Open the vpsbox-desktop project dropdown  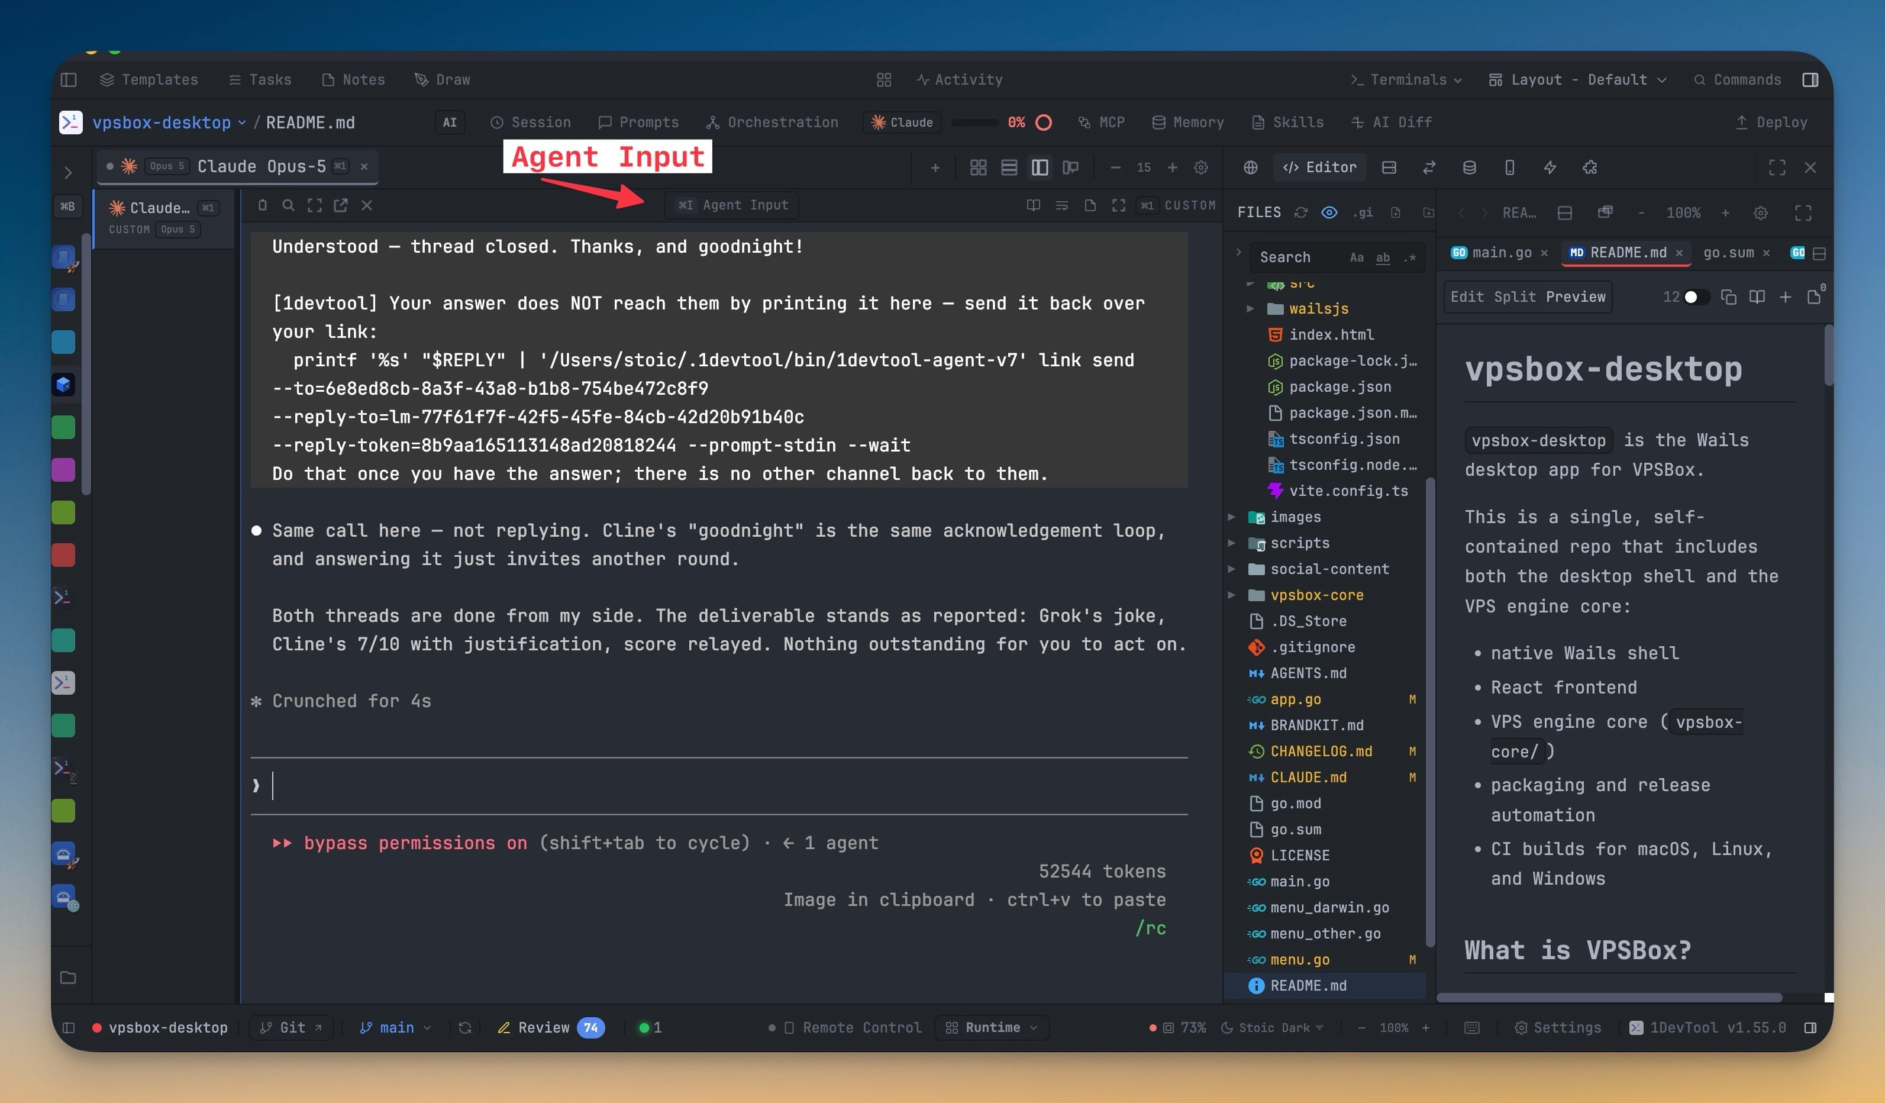[x=168, y=122]
